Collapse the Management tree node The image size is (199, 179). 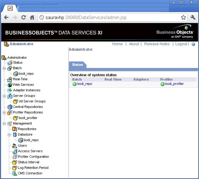click(4, 124)
